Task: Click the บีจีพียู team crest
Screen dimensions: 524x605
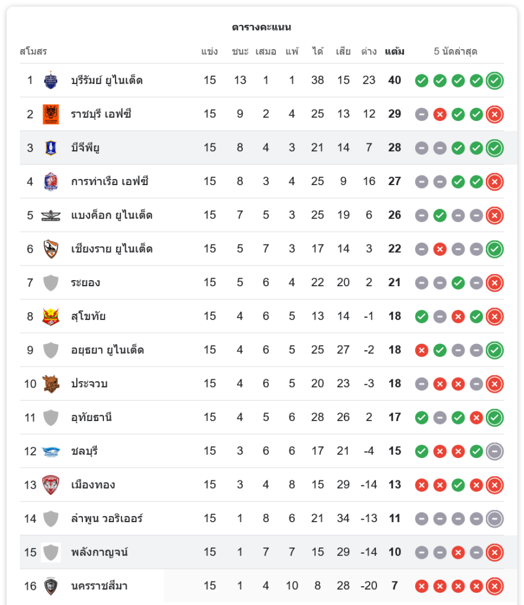Action: coord(51,148)
